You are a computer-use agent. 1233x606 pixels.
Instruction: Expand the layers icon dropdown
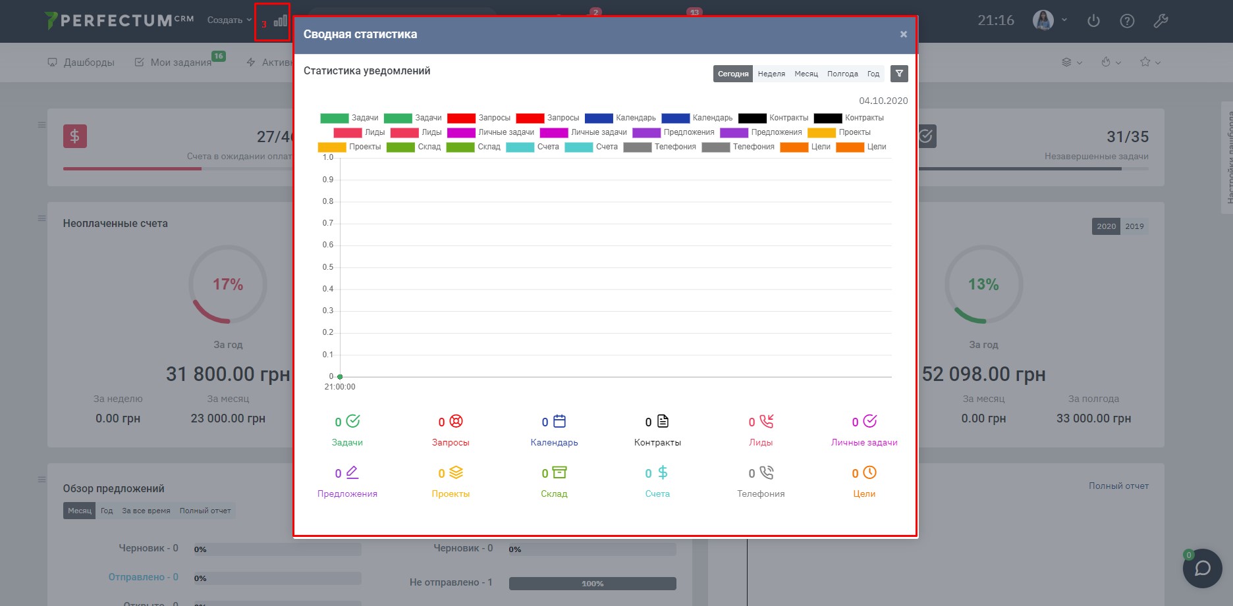(1072, 63)
